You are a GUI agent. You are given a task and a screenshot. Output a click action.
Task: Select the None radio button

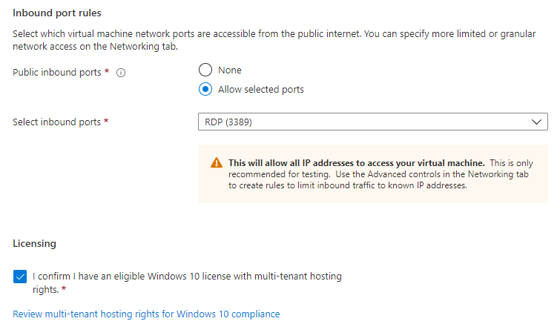[x=205, y=70]
